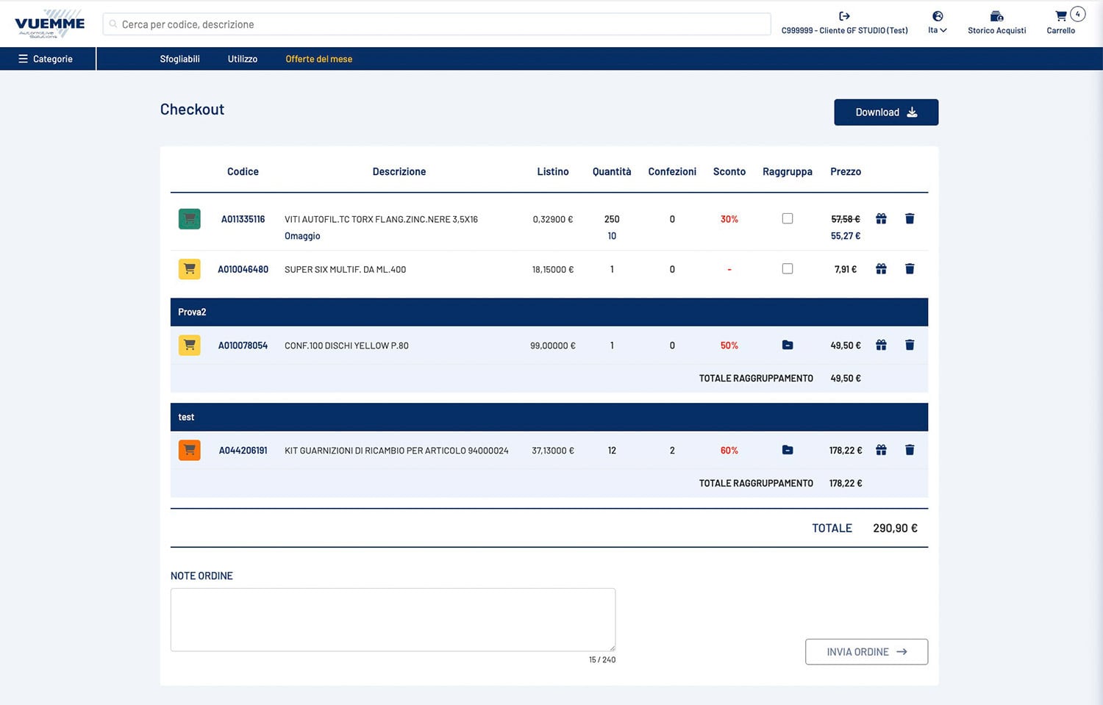The image size is (1103, 705).
Task: Click folder group icon on CONF.100 DISCHI row
Action: point(788,345)
